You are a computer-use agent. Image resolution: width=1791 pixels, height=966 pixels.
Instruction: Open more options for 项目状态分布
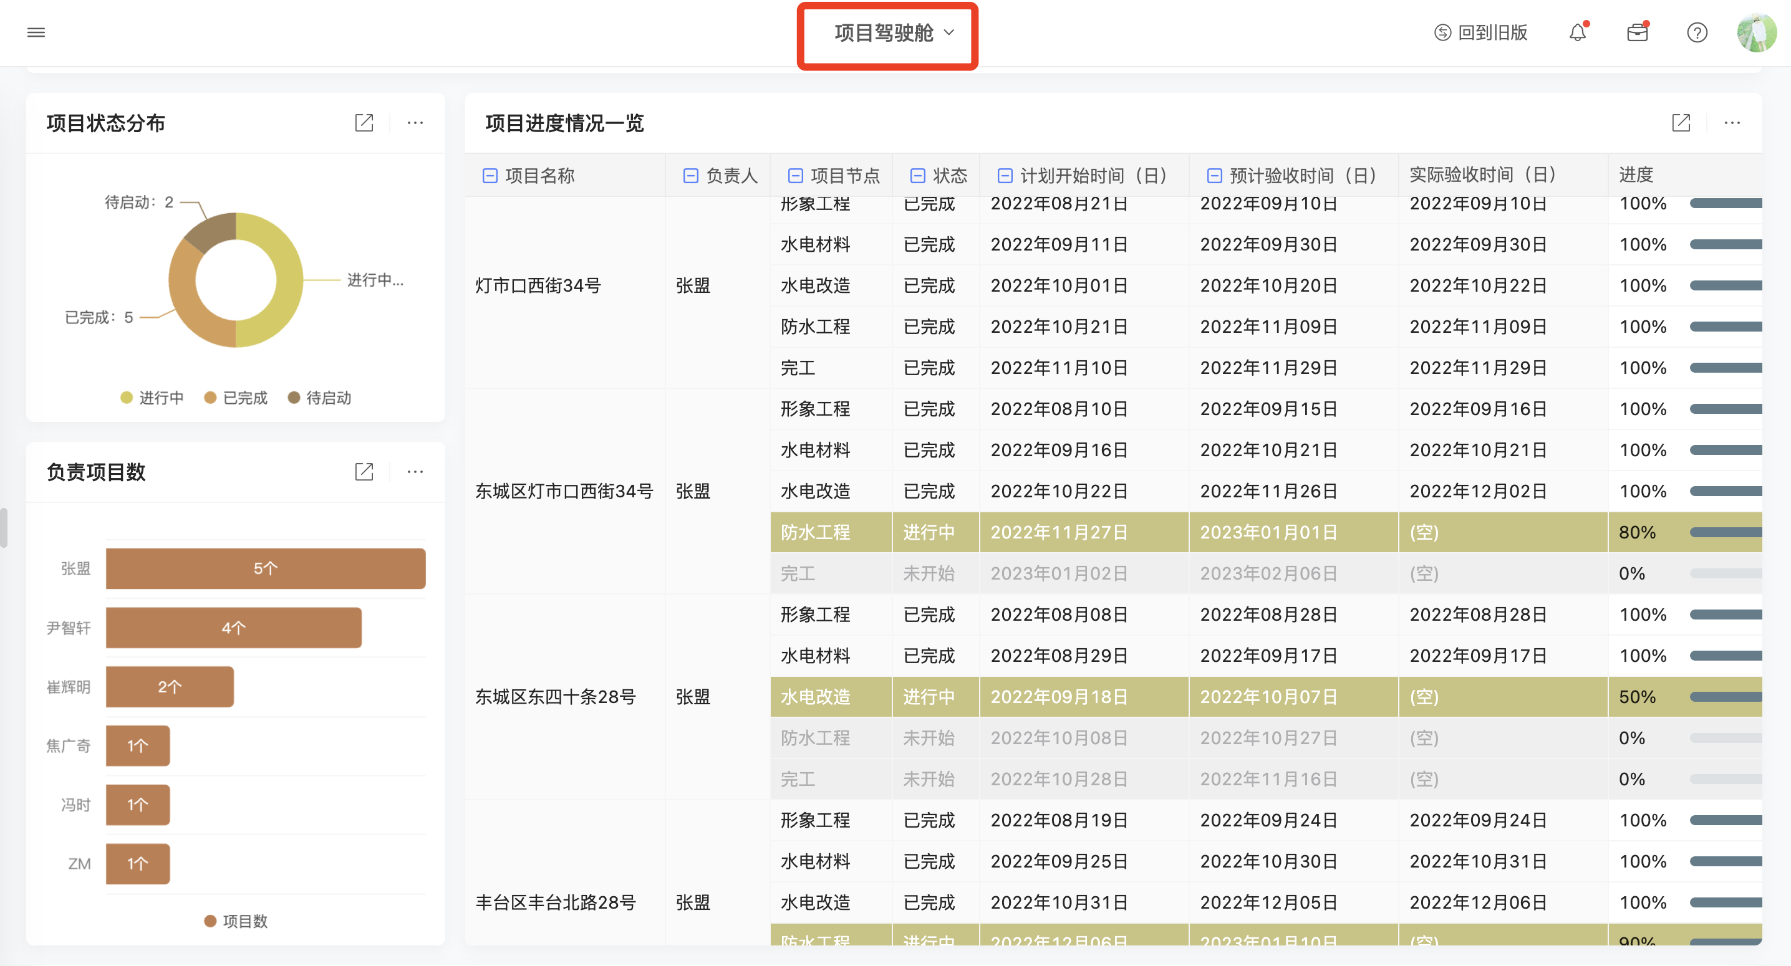click(415, 123)
